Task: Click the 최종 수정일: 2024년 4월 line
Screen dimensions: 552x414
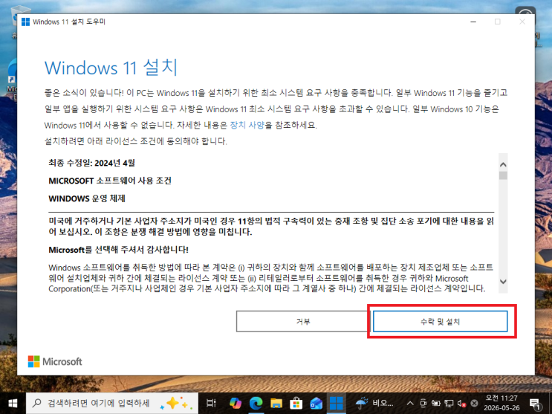Action: [x=91, y=163]
